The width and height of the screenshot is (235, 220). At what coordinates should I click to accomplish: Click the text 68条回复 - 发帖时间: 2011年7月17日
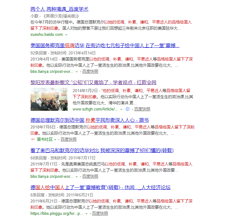point(63,158)
